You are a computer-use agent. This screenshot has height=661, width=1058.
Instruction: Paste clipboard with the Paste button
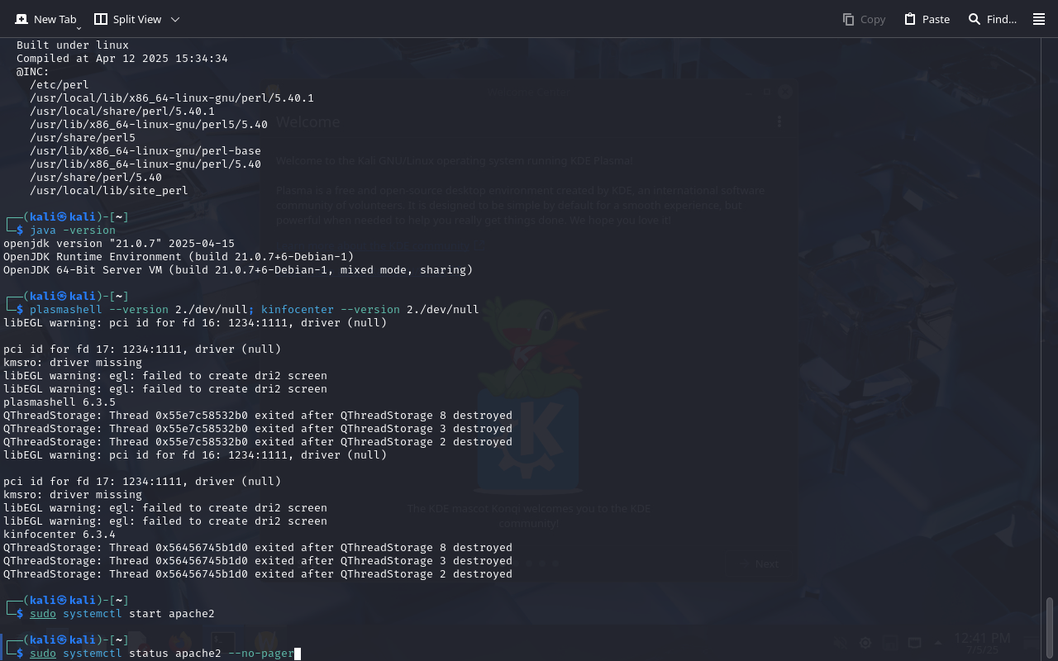click(x=927, y=19)
